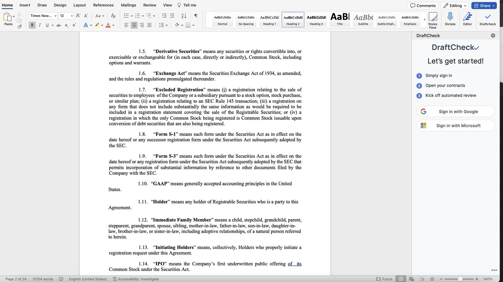Clear all formatting with the eraser A icon

(113, 16)
